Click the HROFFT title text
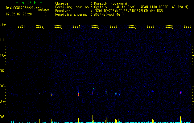Image resolution: width=194 pixels, height=123 pixels. tap(32, 2)
